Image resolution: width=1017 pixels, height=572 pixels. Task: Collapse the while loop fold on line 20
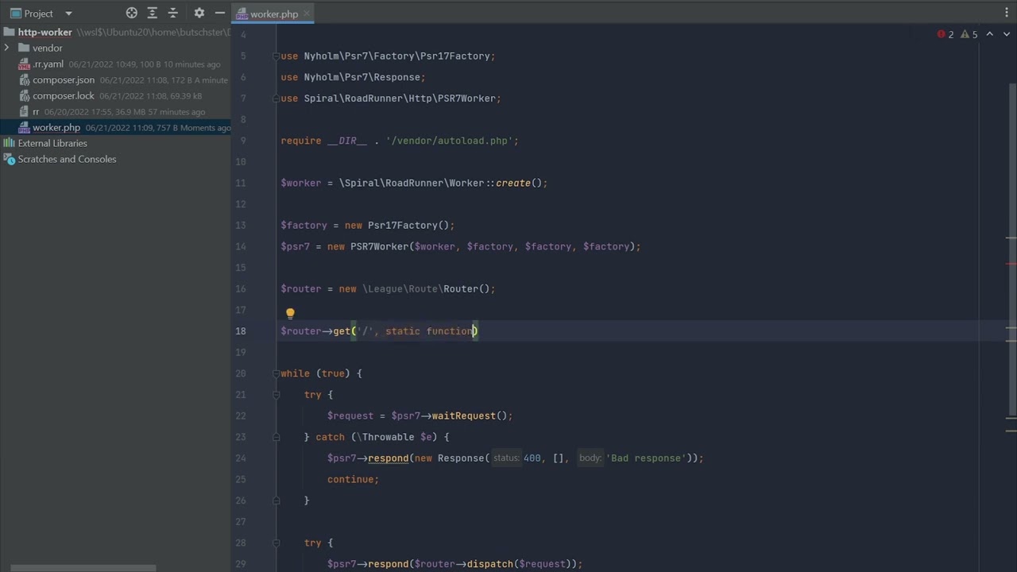pos(276,373)
